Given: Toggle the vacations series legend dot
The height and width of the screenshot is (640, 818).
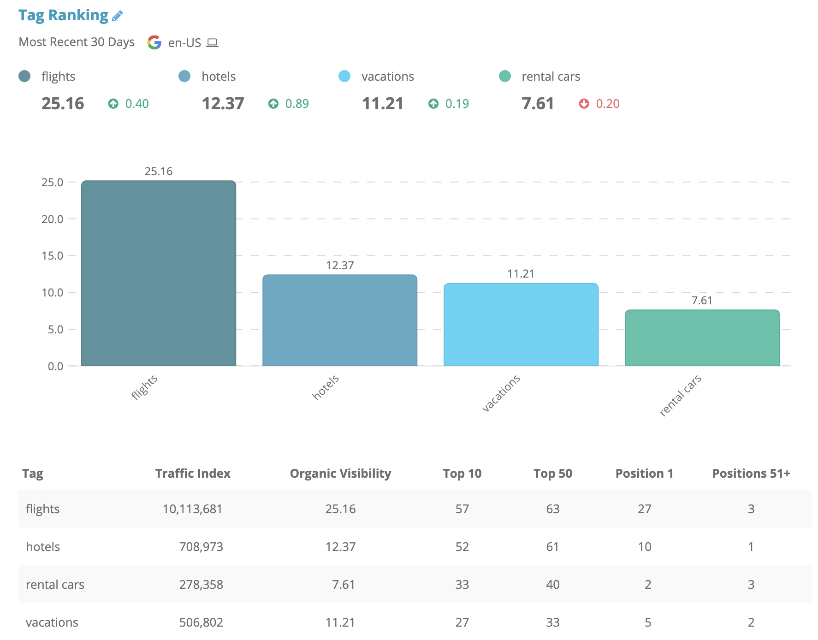Looking at the screenshot, I should coord(344,76).
